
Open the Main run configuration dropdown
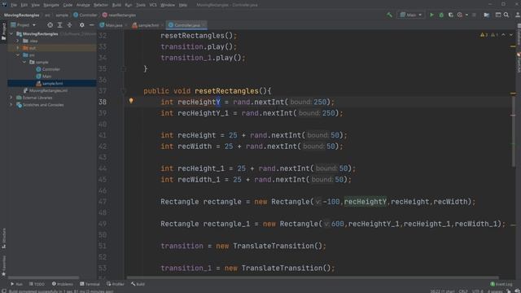[x=410, y=15]
